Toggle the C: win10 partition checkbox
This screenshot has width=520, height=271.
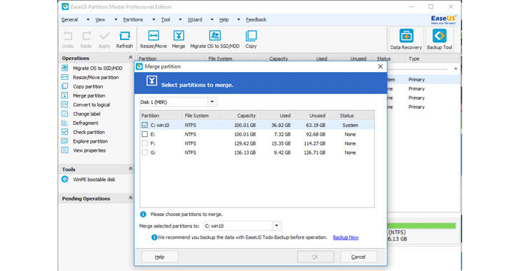[144, 125]
